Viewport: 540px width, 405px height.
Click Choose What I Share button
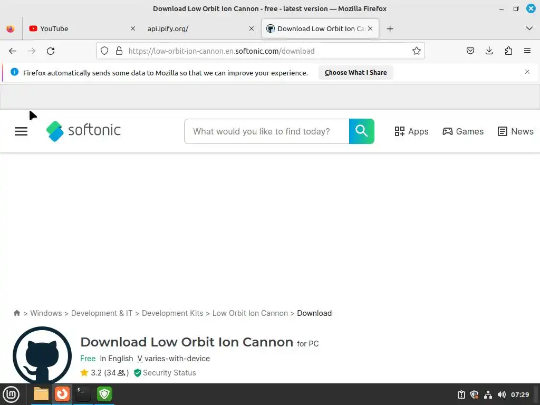[356, 73]
